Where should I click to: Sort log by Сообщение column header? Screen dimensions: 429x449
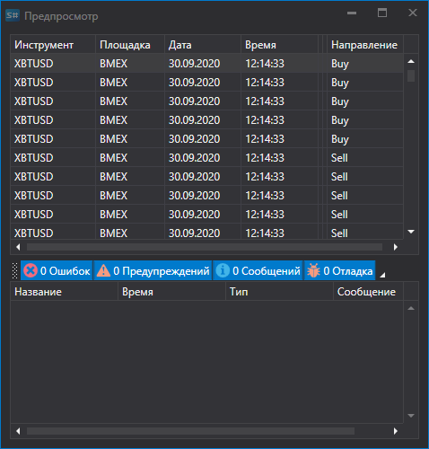368,292
